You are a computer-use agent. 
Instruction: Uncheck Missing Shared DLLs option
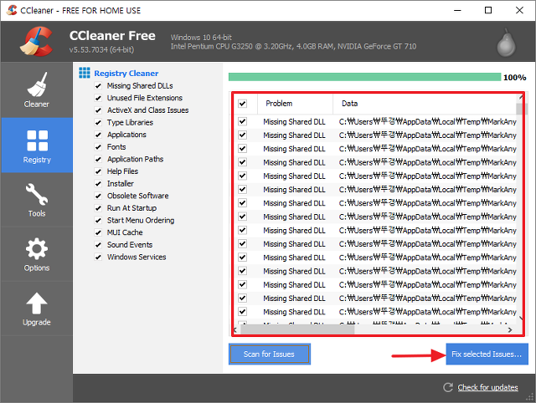point(98,85)
